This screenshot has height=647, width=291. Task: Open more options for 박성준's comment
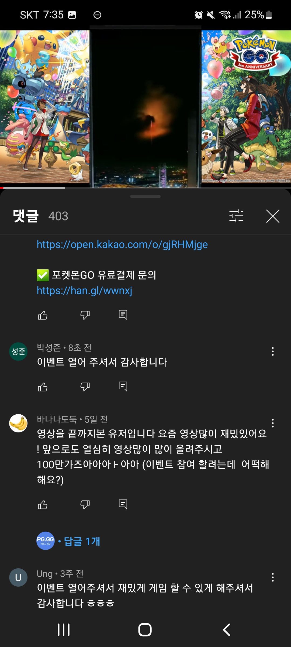[x=273, y=351]
